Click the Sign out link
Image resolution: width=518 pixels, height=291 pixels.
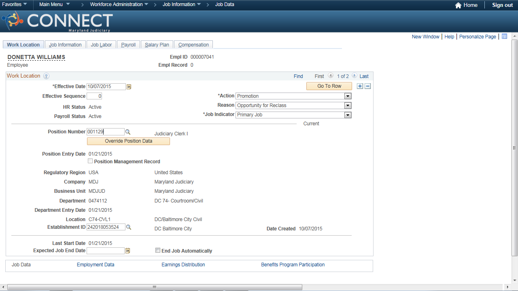(x=502, y=5)
